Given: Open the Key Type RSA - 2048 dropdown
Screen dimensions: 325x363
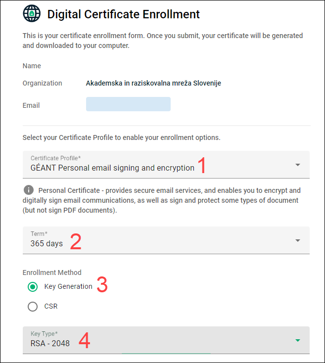Looking at the screenshot, I should (x=166, y=340).
